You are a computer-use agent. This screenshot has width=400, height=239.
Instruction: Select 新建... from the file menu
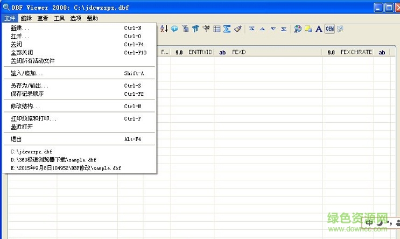click(20, 28)
